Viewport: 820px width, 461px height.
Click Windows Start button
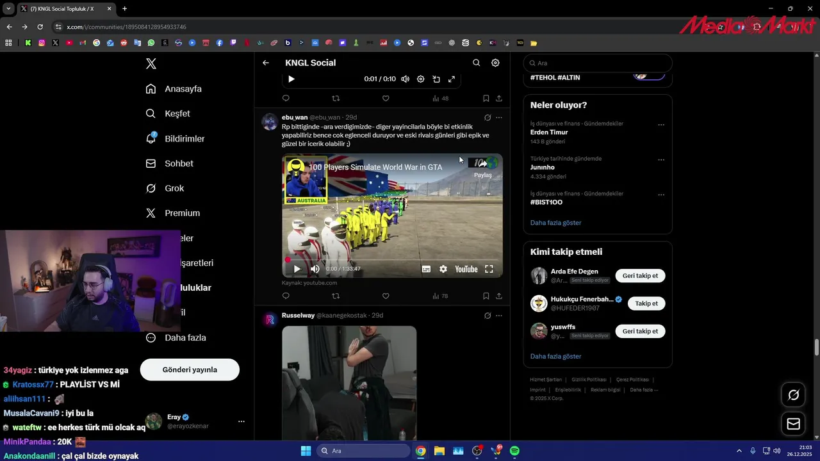tap(306, 451)
